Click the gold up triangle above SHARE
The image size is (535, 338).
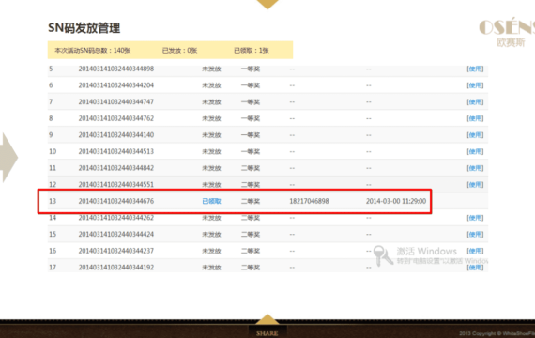[x=267, y=319]
